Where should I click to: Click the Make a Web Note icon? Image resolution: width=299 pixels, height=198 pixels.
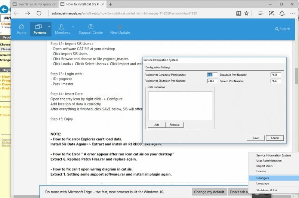tap(271, 13)
